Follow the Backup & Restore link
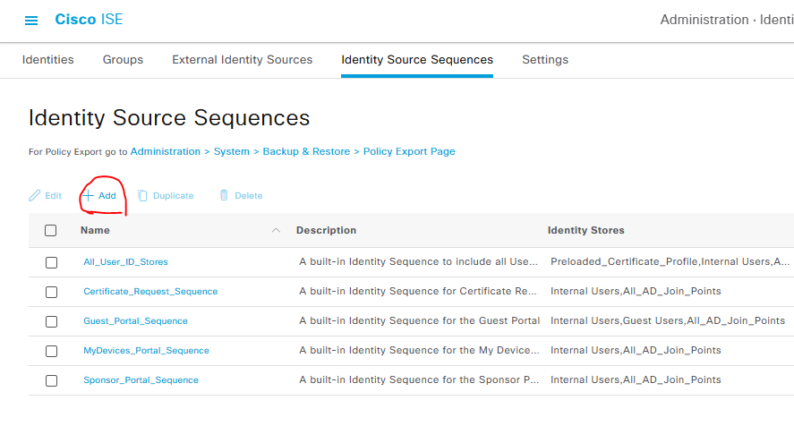 tap(306, 151)
